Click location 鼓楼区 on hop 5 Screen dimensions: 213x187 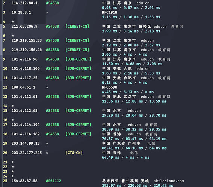[145, 27]
